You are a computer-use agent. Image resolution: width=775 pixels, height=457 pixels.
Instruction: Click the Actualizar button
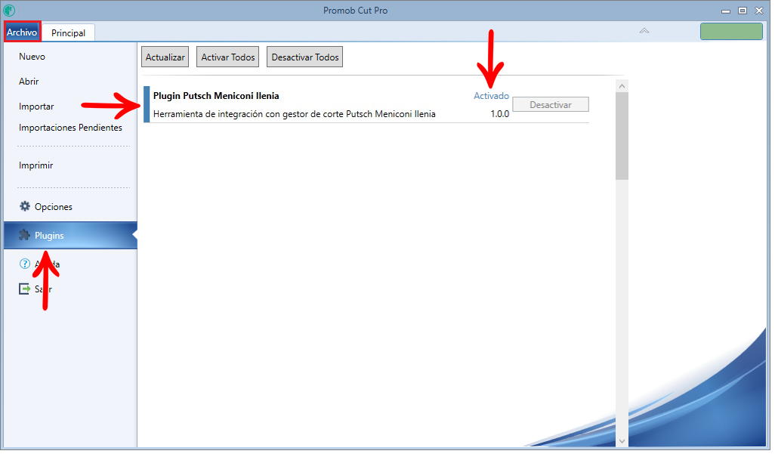pos(165,57)
